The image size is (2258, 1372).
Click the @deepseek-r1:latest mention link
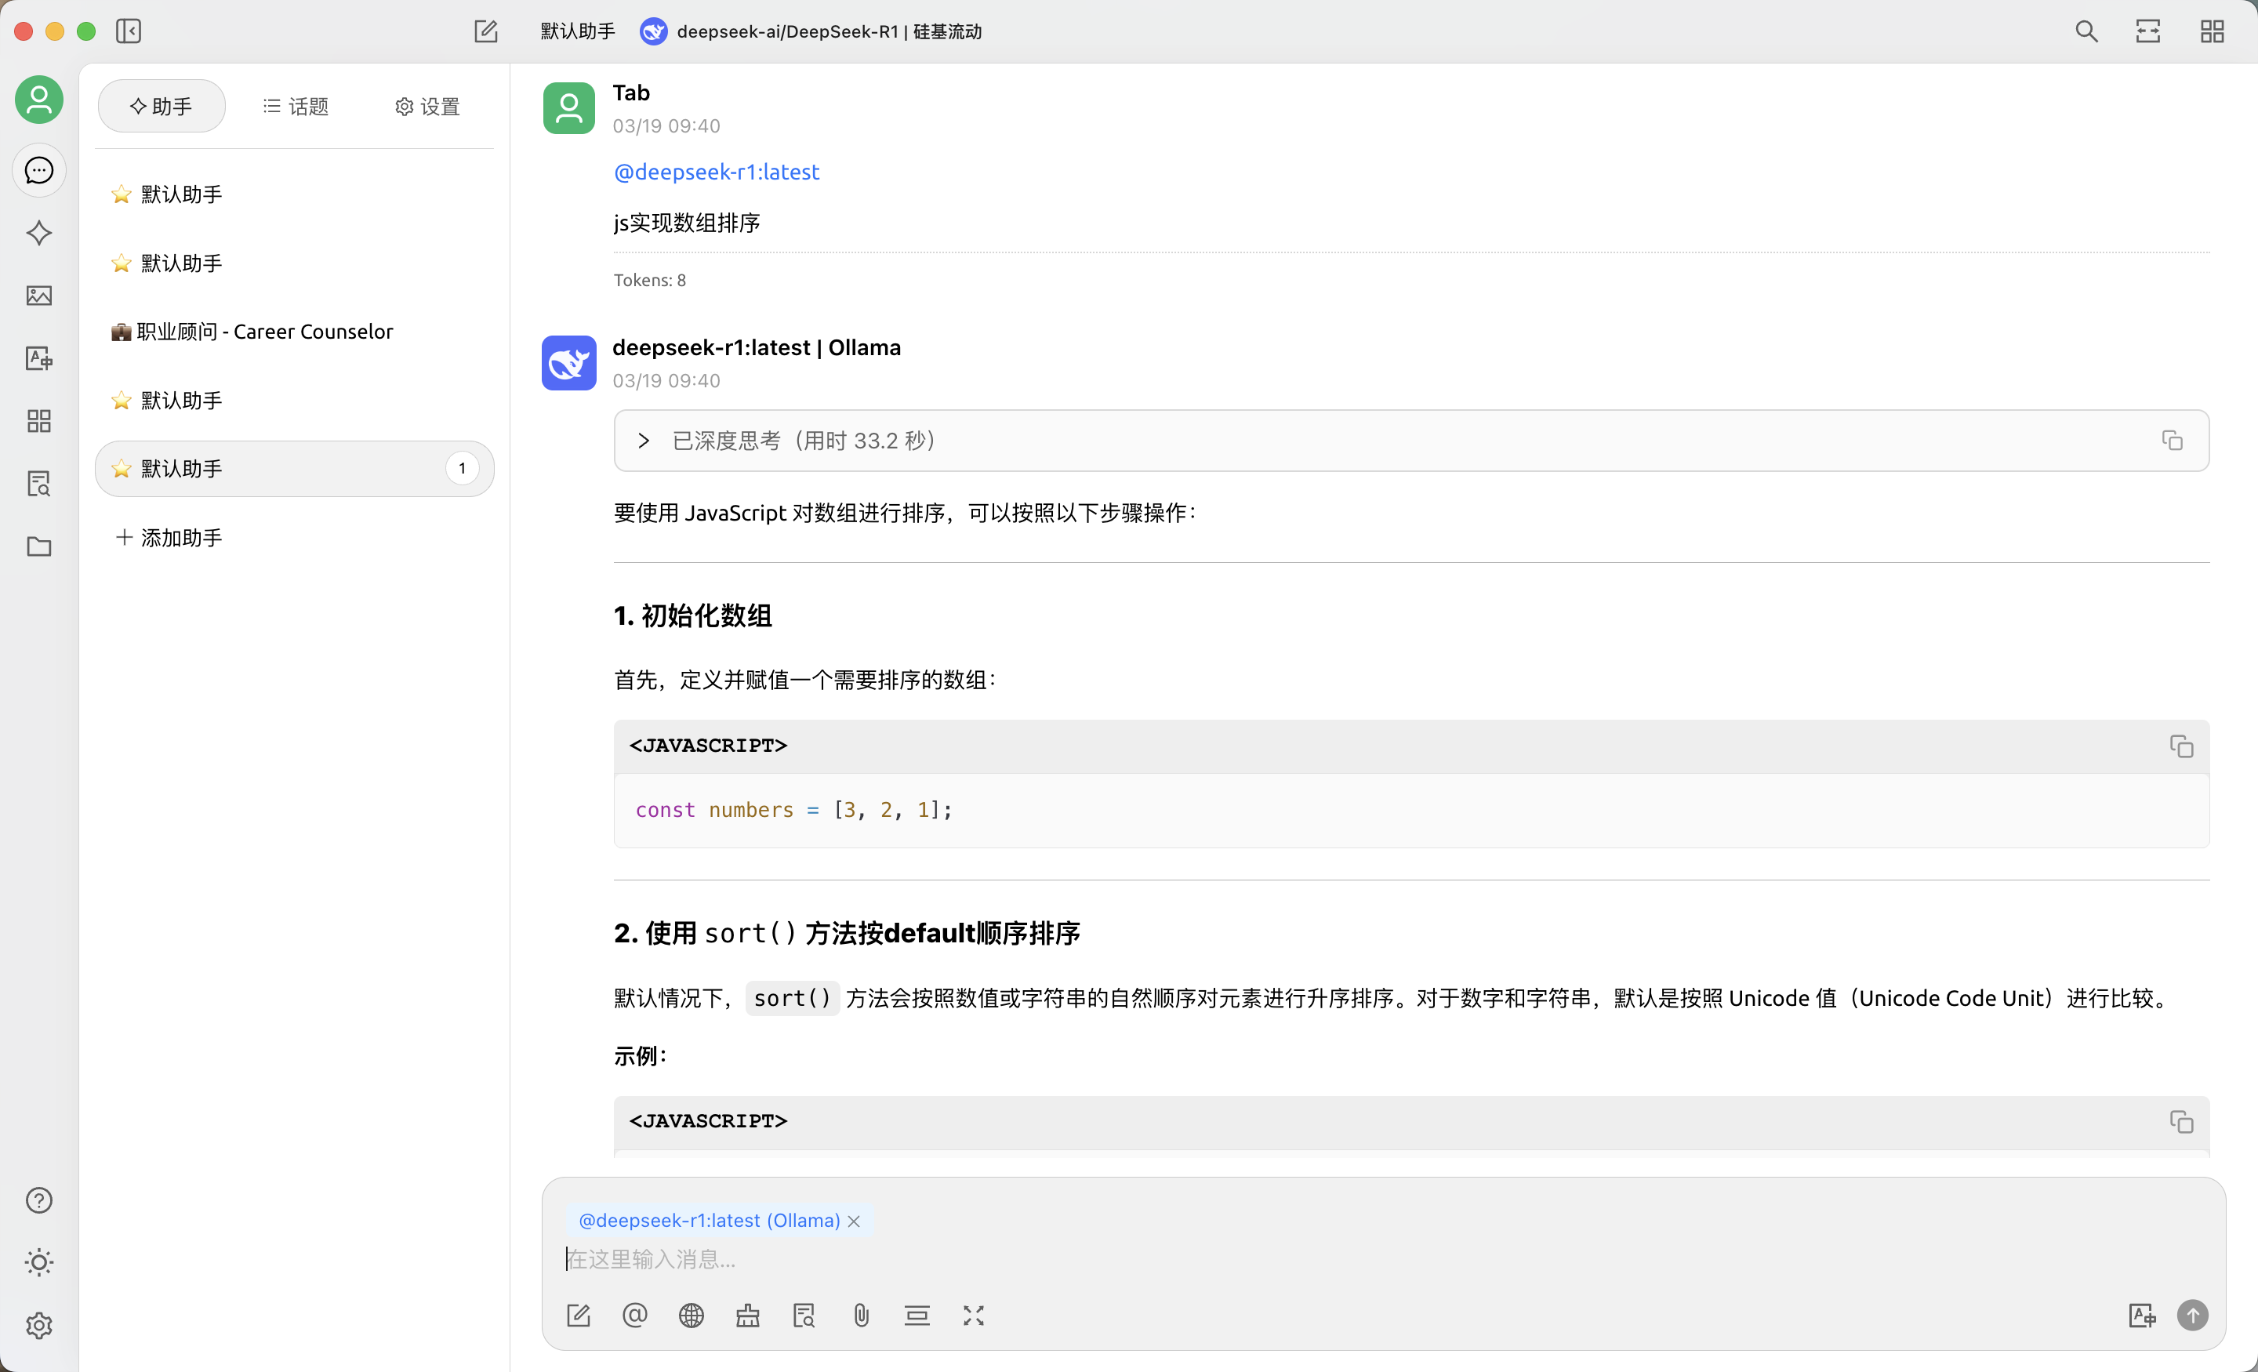[x=717, y=172]
